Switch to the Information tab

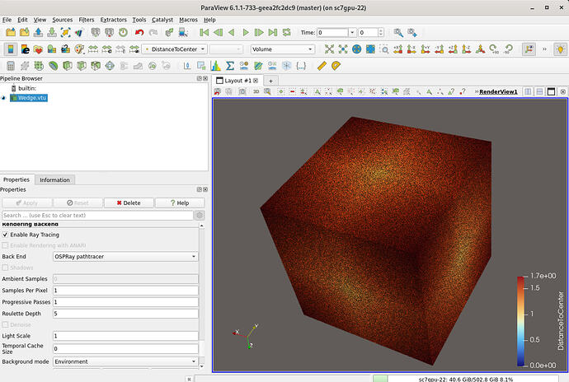pos(54,179)
